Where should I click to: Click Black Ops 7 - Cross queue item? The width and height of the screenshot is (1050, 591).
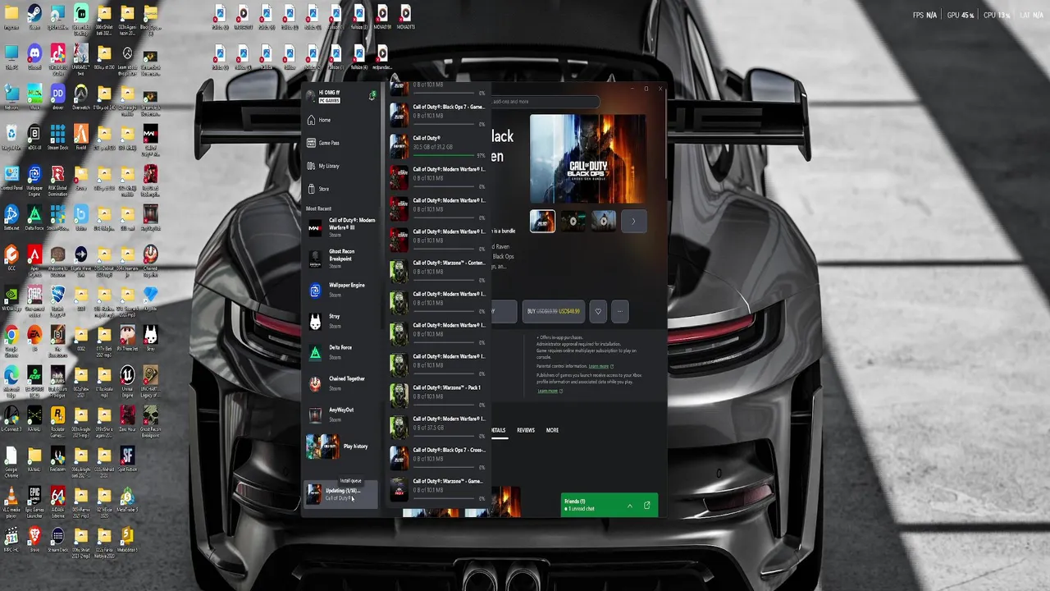(x=438, y=456)
